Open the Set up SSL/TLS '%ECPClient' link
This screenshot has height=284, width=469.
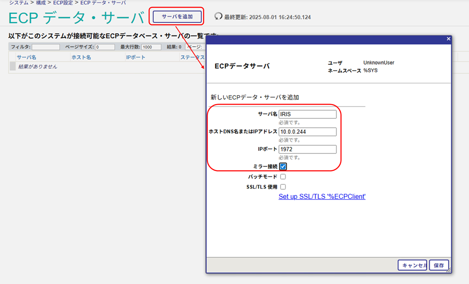(322, 196)
